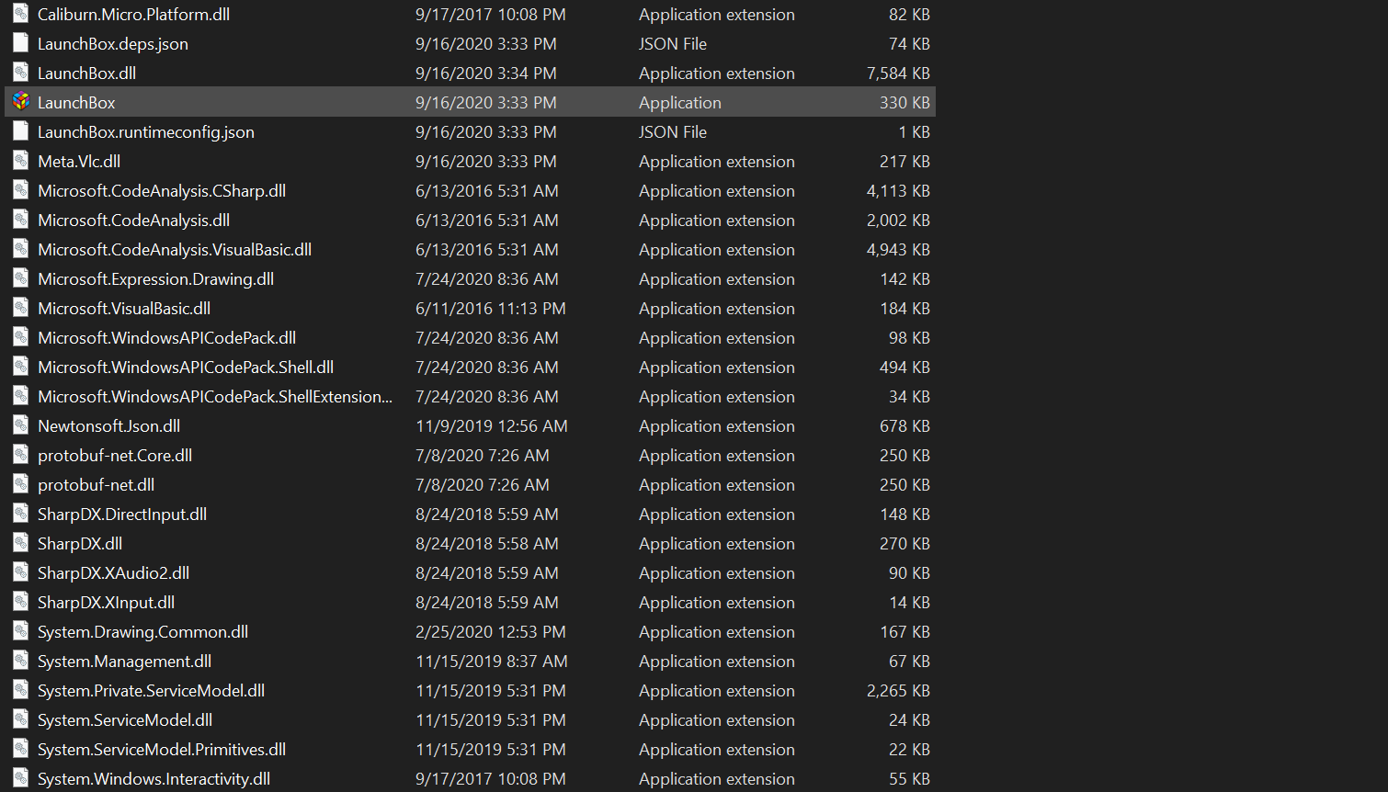
Task: Select file name System.Drawing.Common.dll
Action: point(142,632)
